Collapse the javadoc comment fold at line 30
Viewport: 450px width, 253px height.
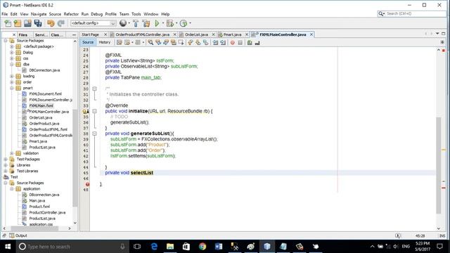94,89
